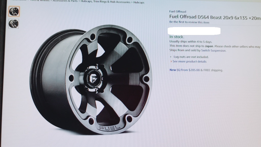
Task: Click the arrow beside See more product details
Action: 171,62
